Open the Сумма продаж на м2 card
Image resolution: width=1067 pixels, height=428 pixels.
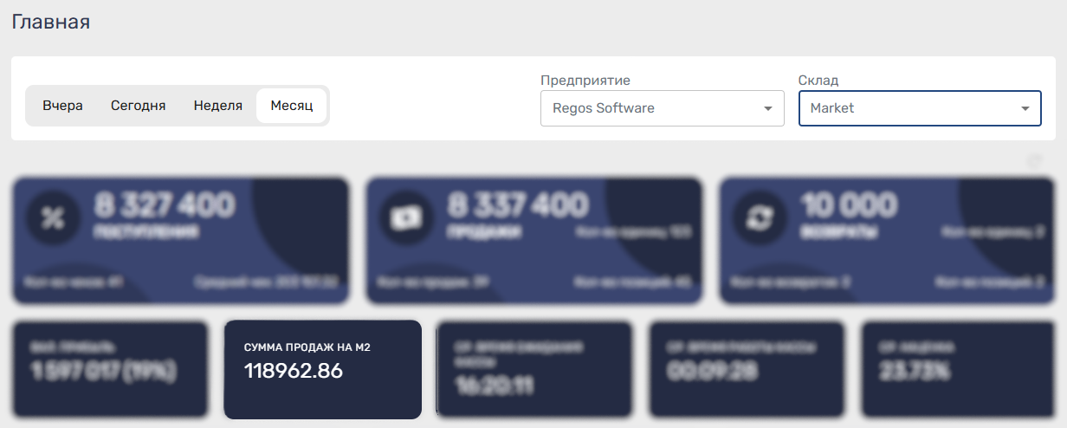[x=322, y=370]
